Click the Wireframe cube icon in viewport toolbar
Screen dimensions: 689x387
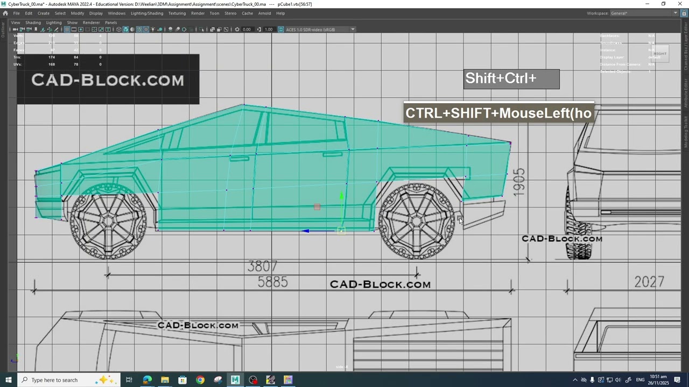pos(118,29)
